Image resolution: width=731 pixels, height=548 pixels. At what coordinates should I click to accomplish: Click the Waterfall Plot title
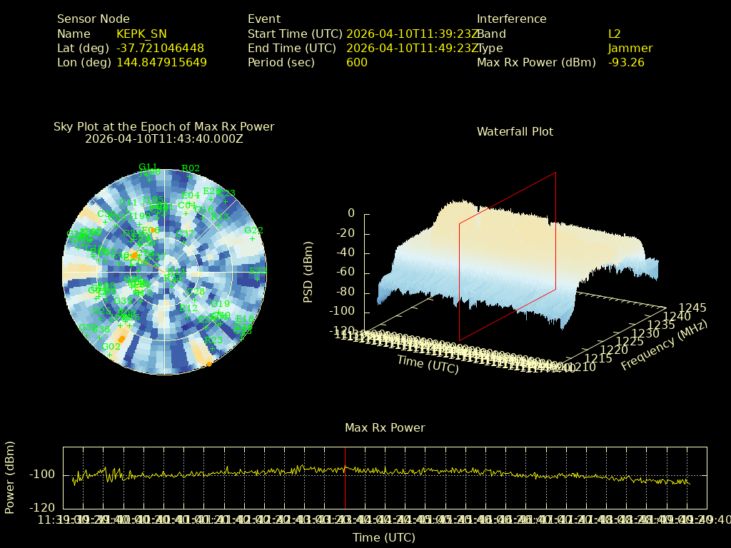pyautogui.click(x=515, y=131)
